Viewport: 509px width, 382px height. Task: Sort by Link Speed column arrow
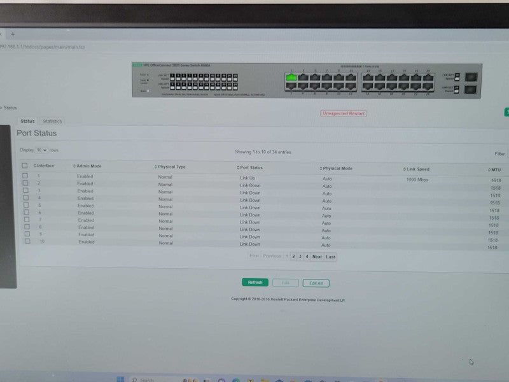click(x=405, y=169)
